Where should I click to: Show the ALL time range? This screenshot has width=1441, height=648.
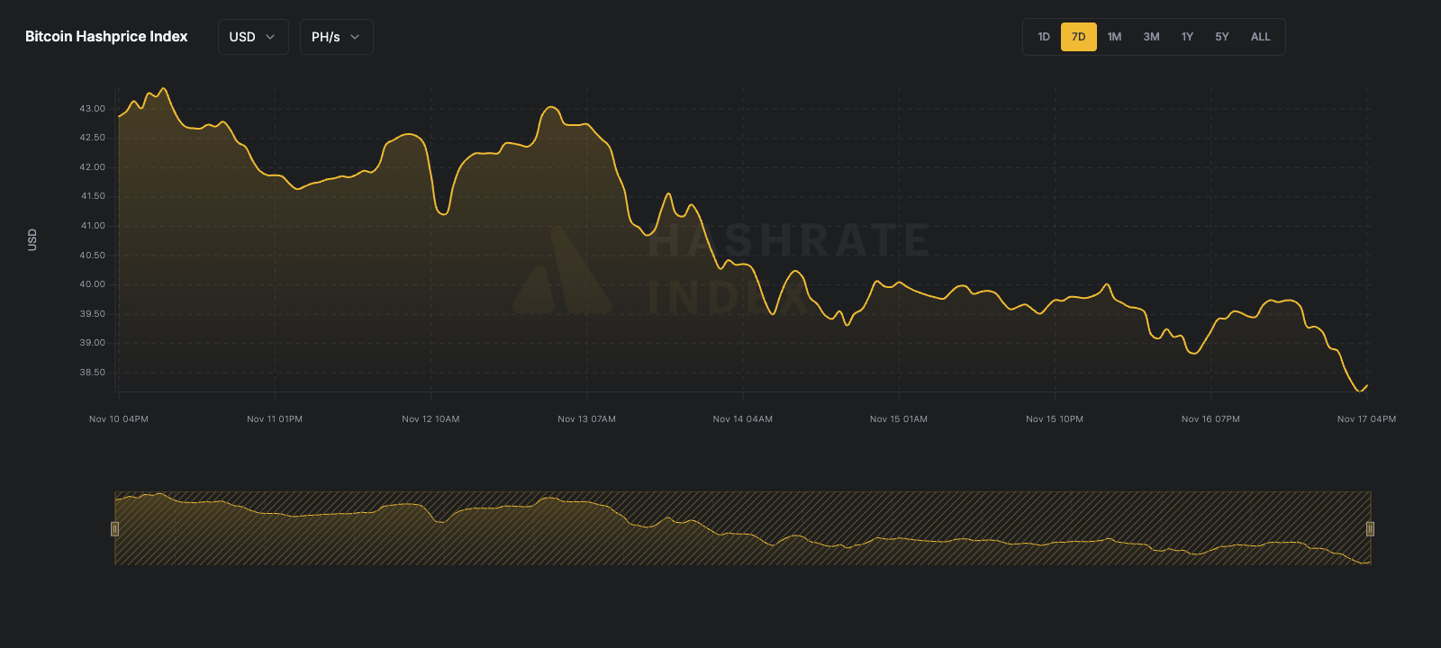pyautogui.click(x=1261, y=37)
